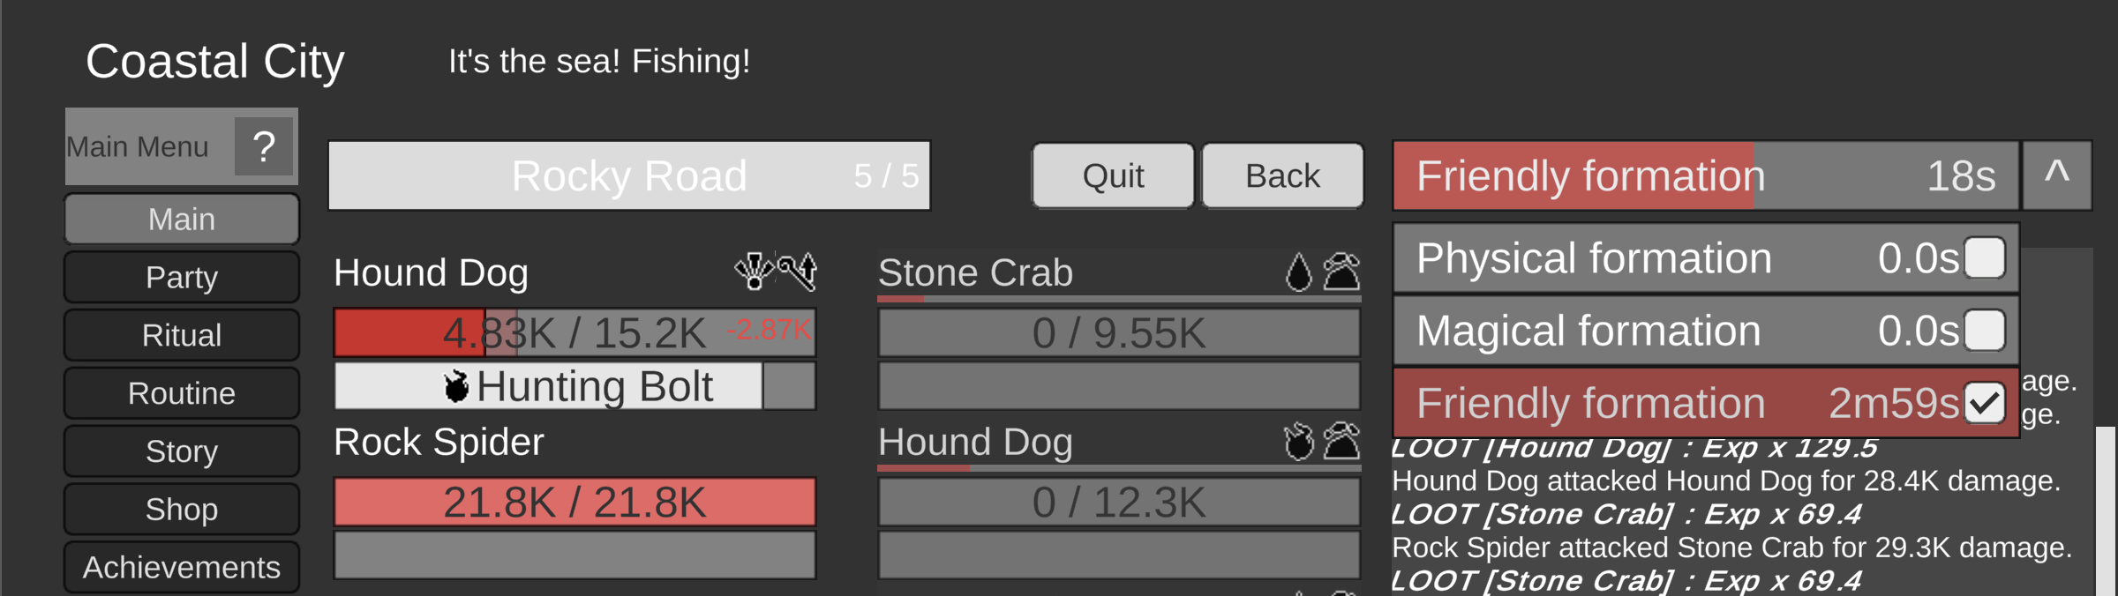Collapse the formation list with the caret button
The width and height of the screenshot is (2118, 596).
(2056, 175)
